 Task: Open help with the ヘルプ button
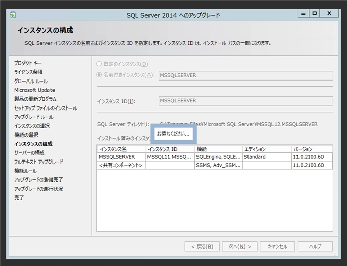click(x=315, y=246)
